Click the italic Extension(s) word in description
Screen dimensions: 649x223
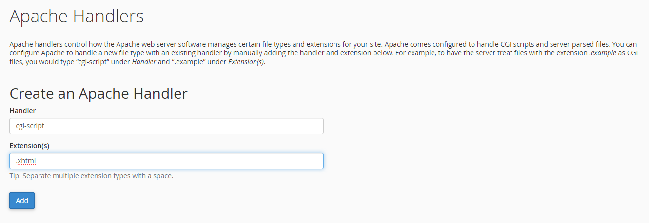click(246, 62)
